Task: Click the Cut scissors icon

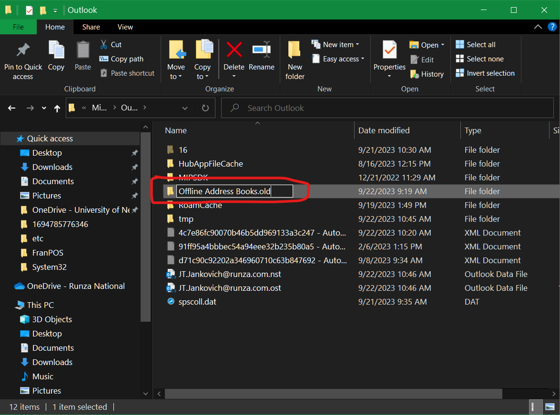Action: [x=103, y=45]
